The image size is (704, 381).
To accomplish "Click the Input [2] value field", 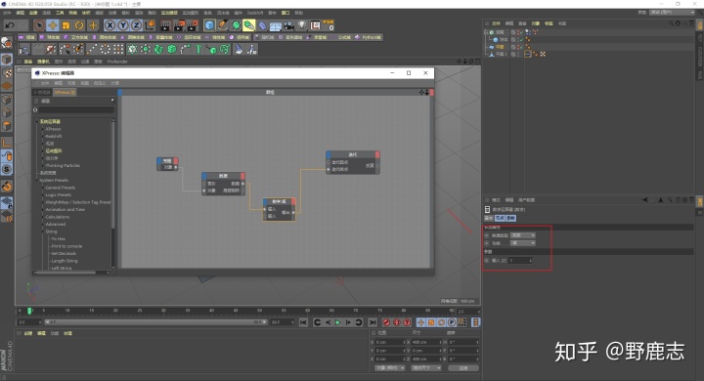I will [x=520, y=260].
